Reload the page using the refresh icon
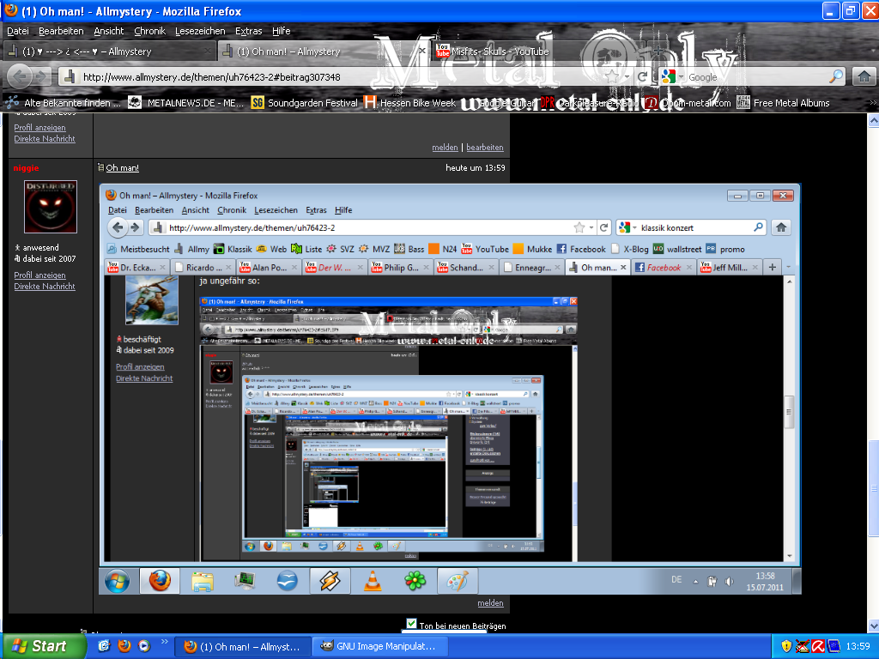 (x=643, y=76)
